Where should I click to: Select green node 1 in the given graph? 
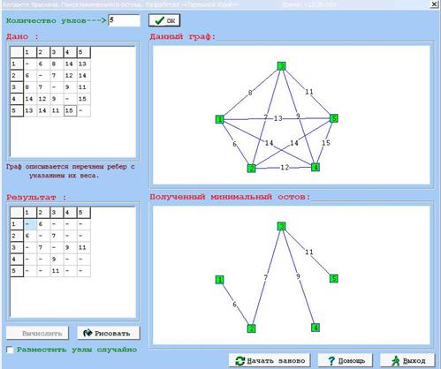click(219, 119)
